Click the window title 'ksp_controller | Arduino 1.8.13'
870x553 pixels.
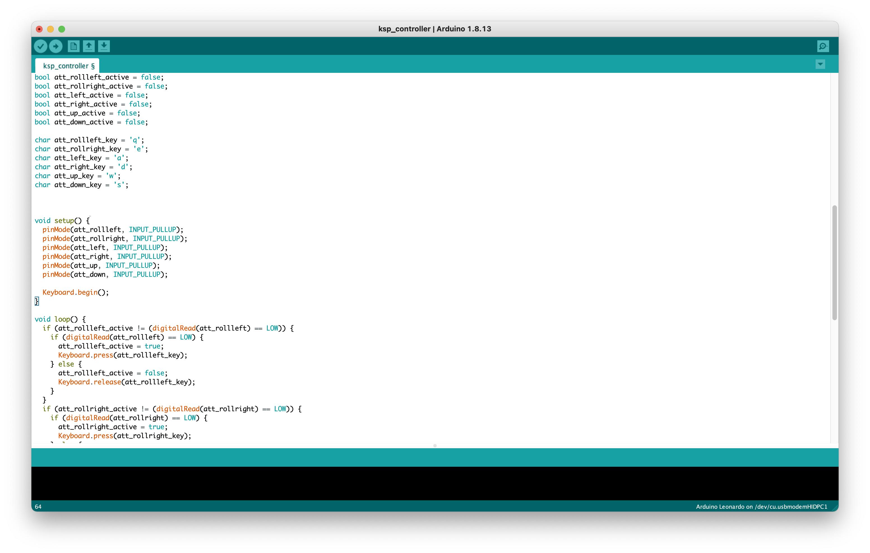point(435,29)
